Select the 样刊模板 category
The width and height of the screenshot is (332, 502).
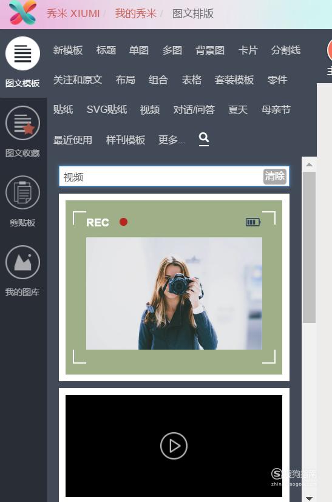(x=126, y=140)
